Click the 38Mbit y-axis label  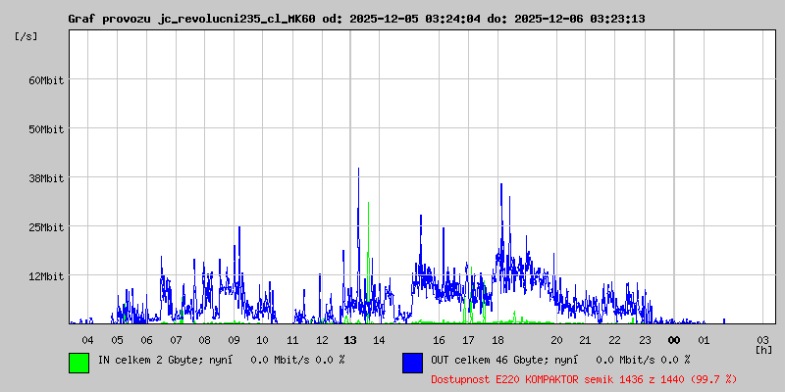pos(45,178)
